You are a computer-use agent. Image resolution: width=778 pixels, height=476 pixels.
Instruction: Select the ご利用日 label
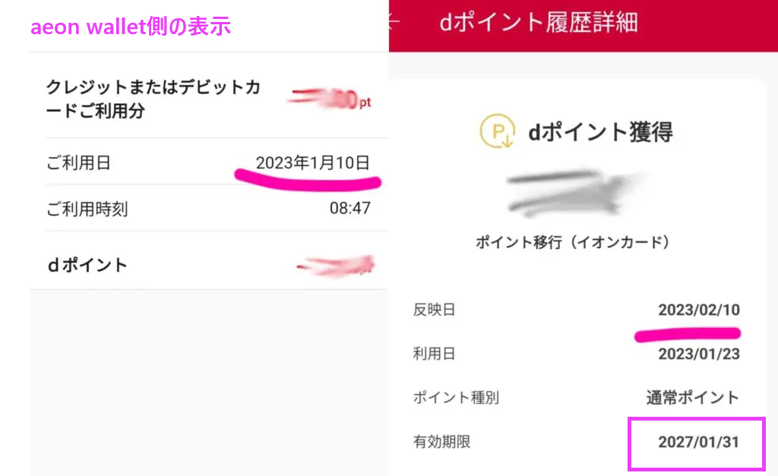pyautogui.click(x=78, y=162)
